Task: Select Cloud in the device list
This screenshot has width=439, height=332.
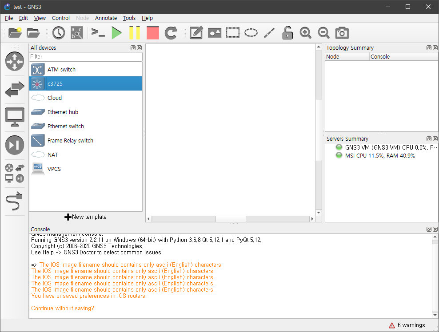Action: 86,98
